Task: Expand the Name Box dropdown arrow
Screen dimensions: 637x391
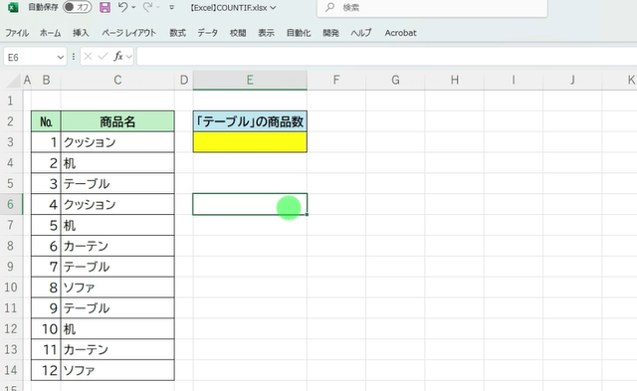Action: click(61, 58)
